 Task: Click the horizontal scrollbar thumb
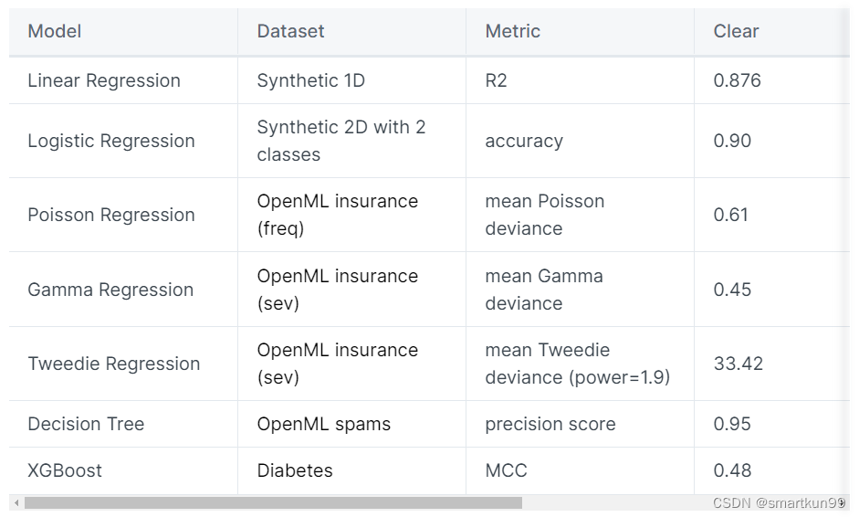tap(273, 502)
